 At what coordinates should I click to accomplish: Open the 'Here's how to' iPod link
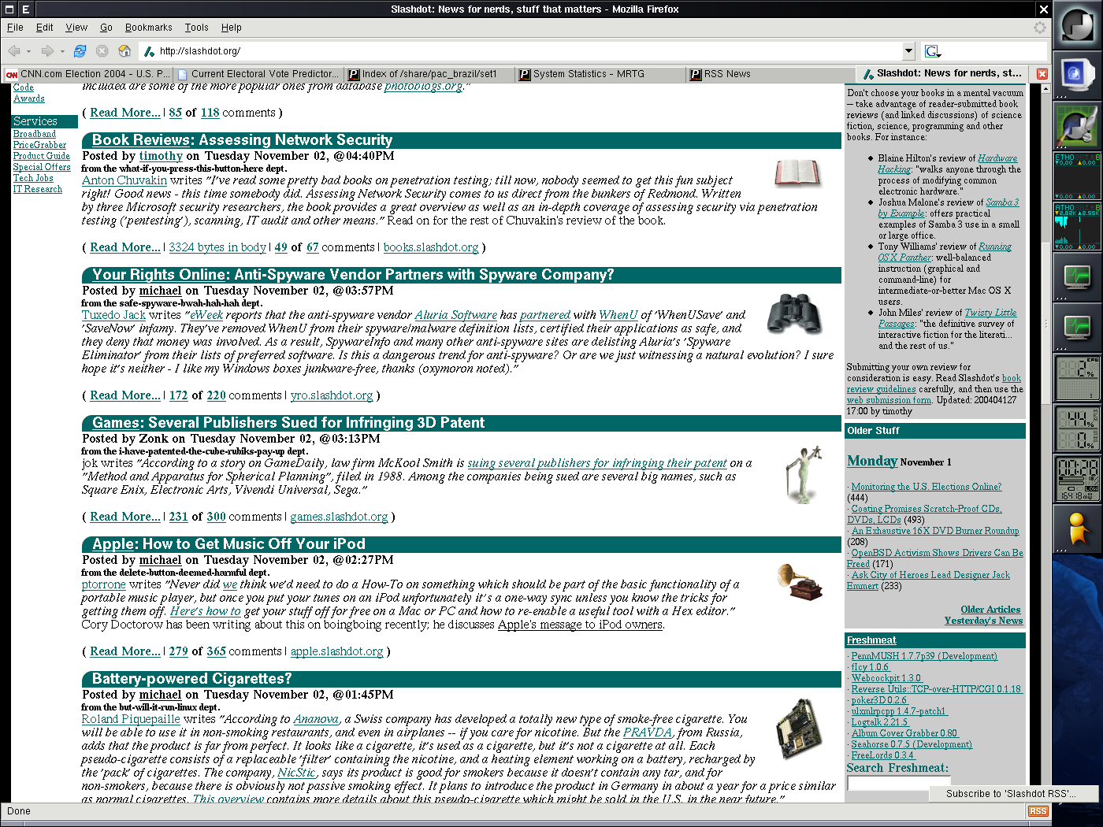[205, 611]
